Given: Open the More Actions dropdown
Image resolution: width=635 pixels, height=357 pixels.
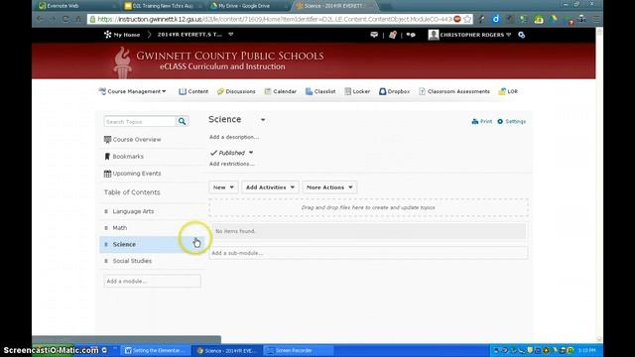Looking at the screenshot, I should pos(329,187).
